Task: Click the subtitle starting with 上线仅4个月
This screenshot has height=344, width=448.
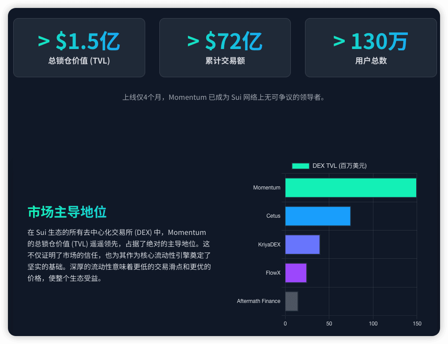Action: (224, 97)
